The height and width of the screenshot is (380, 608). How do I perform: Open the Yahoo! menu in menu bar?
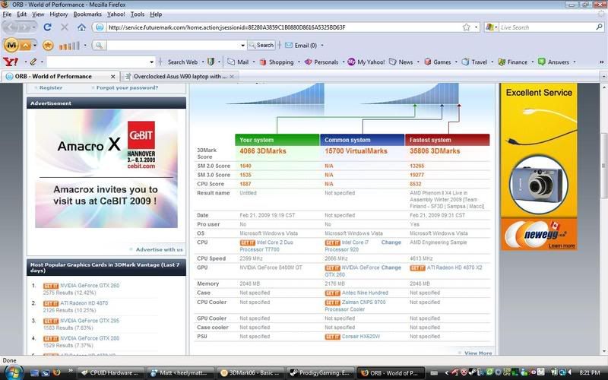tap(116, 14)
